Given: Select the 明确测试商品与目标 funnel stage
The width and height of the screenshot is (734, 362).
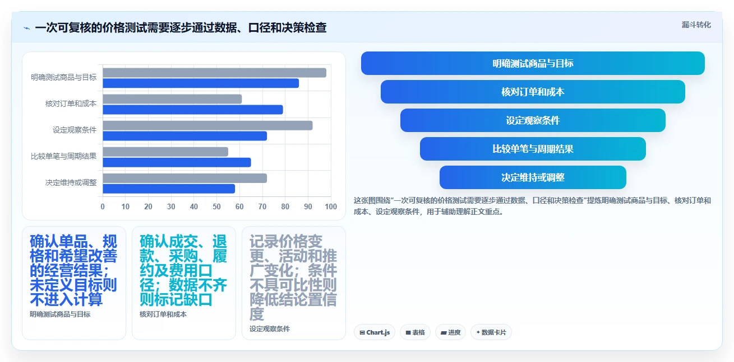Looking at the screenshot, I should (x=533, y=63).
